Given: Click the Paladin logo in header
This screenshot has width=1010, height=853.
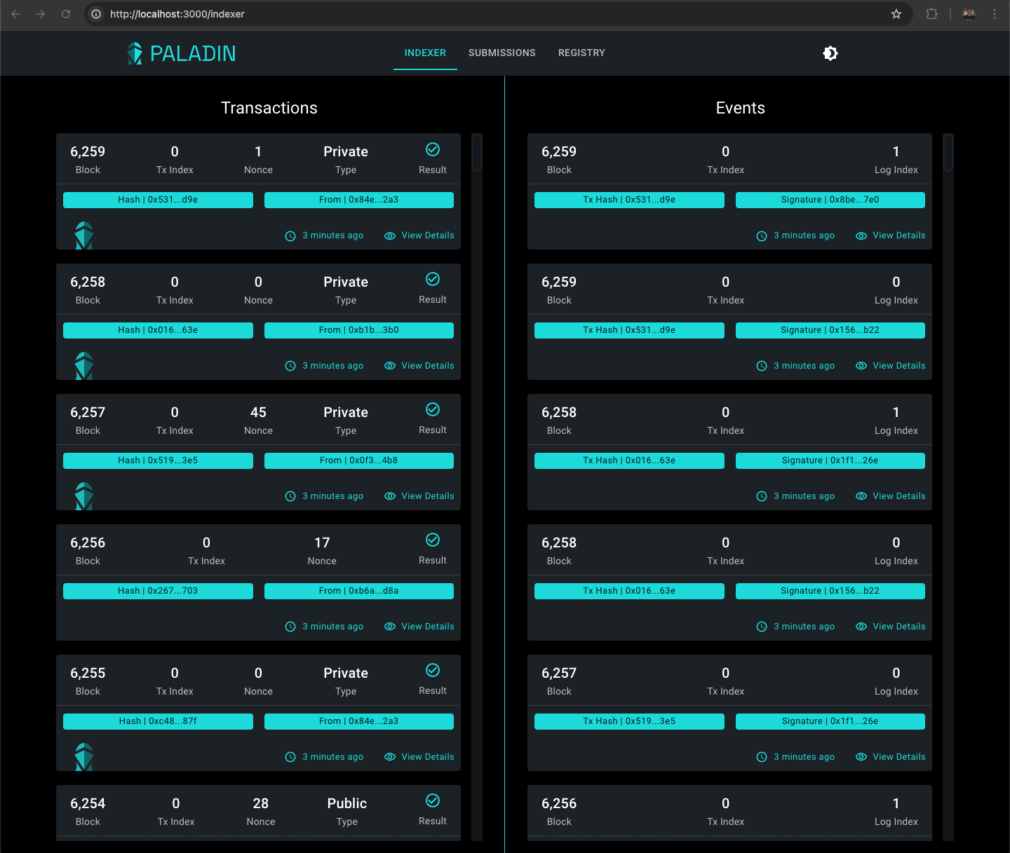Looking at the screenshot, I should click(182, 53).
